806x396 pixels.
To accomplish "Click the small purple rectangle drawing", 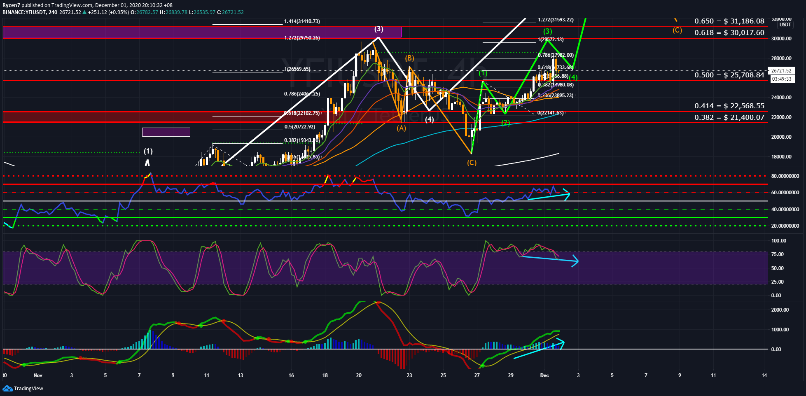I will (166, 132).
